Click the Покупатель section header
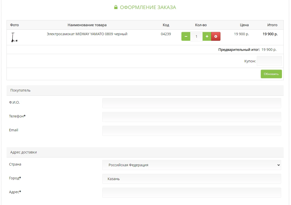Image resolution: width=291 pixels, height=205 pixels. [x=20, y=90]
